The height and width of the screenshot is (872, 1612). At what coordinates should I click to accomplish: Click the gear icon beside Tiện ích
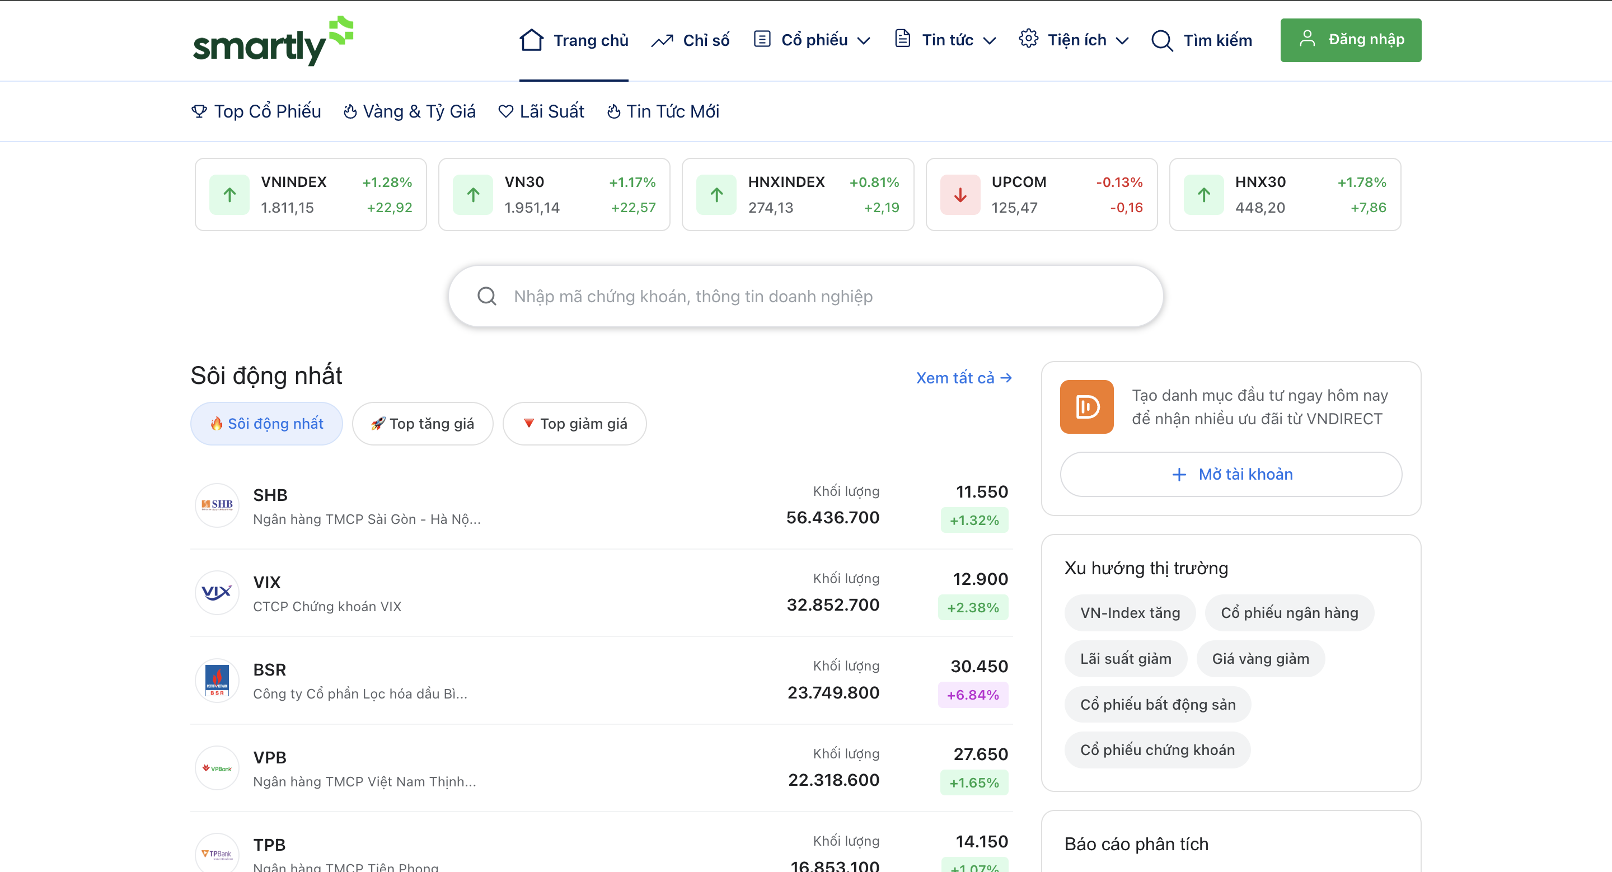point(1028,39)
